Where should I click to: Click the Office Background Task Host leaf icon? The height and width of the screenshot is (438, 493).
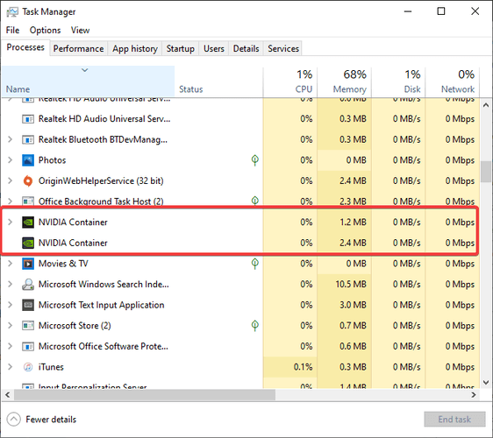coord(255,201)
